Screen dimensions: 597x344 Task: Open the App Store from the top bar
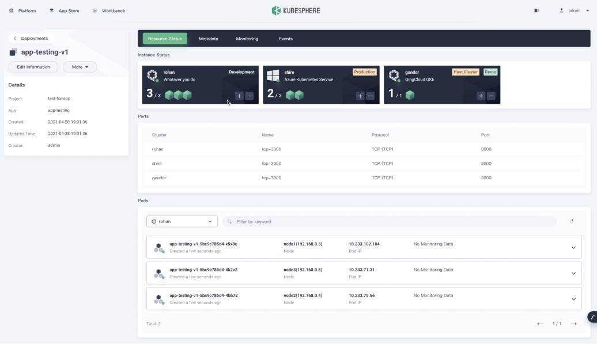pos(65,10)
